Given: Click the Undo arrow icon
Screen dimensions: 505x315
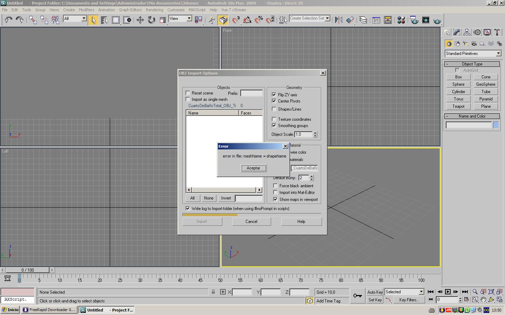Looking at the screenshot, I should pos(8,20).
